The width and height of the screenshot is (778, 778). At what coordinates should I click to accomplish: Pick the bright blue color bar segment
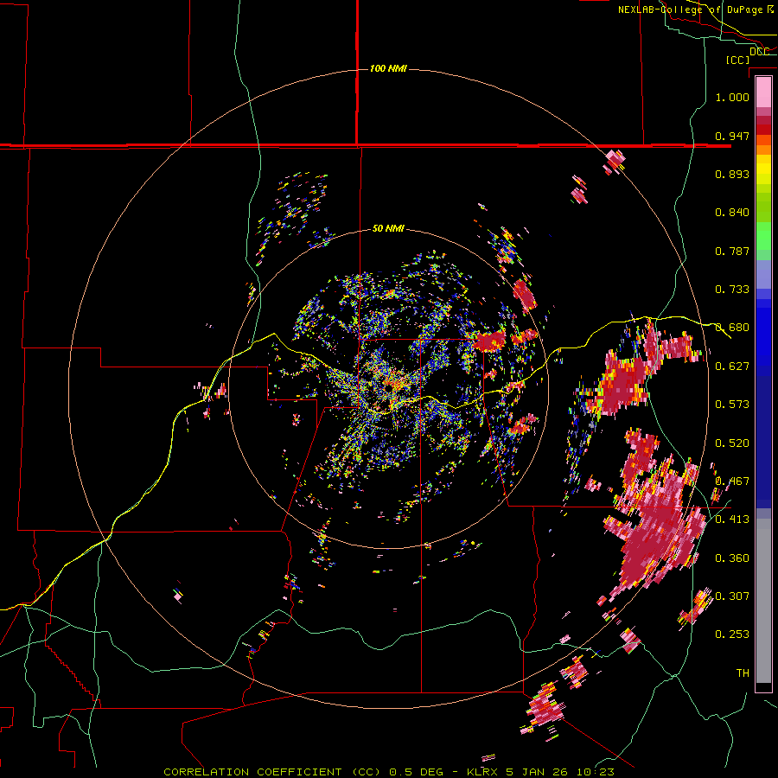point(763,333)
